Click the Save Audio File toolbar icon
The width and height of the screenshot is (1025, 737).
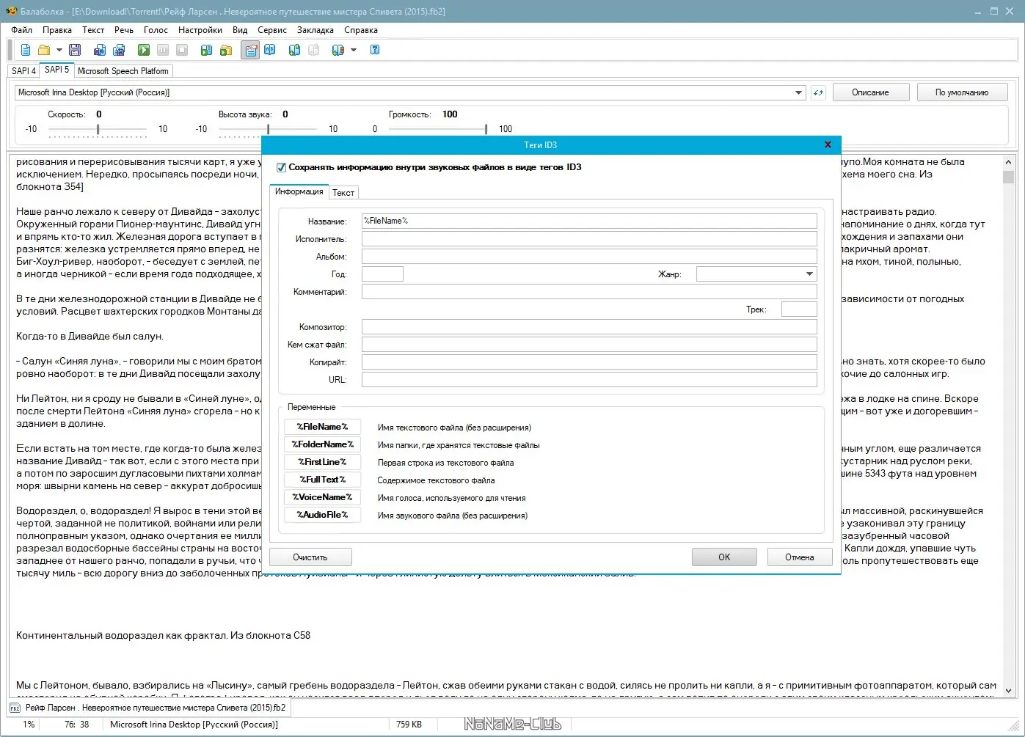[x=100, y=50]
